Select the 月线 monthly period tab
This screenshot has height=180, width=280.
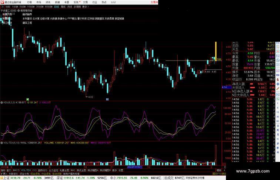pos(70,7)
